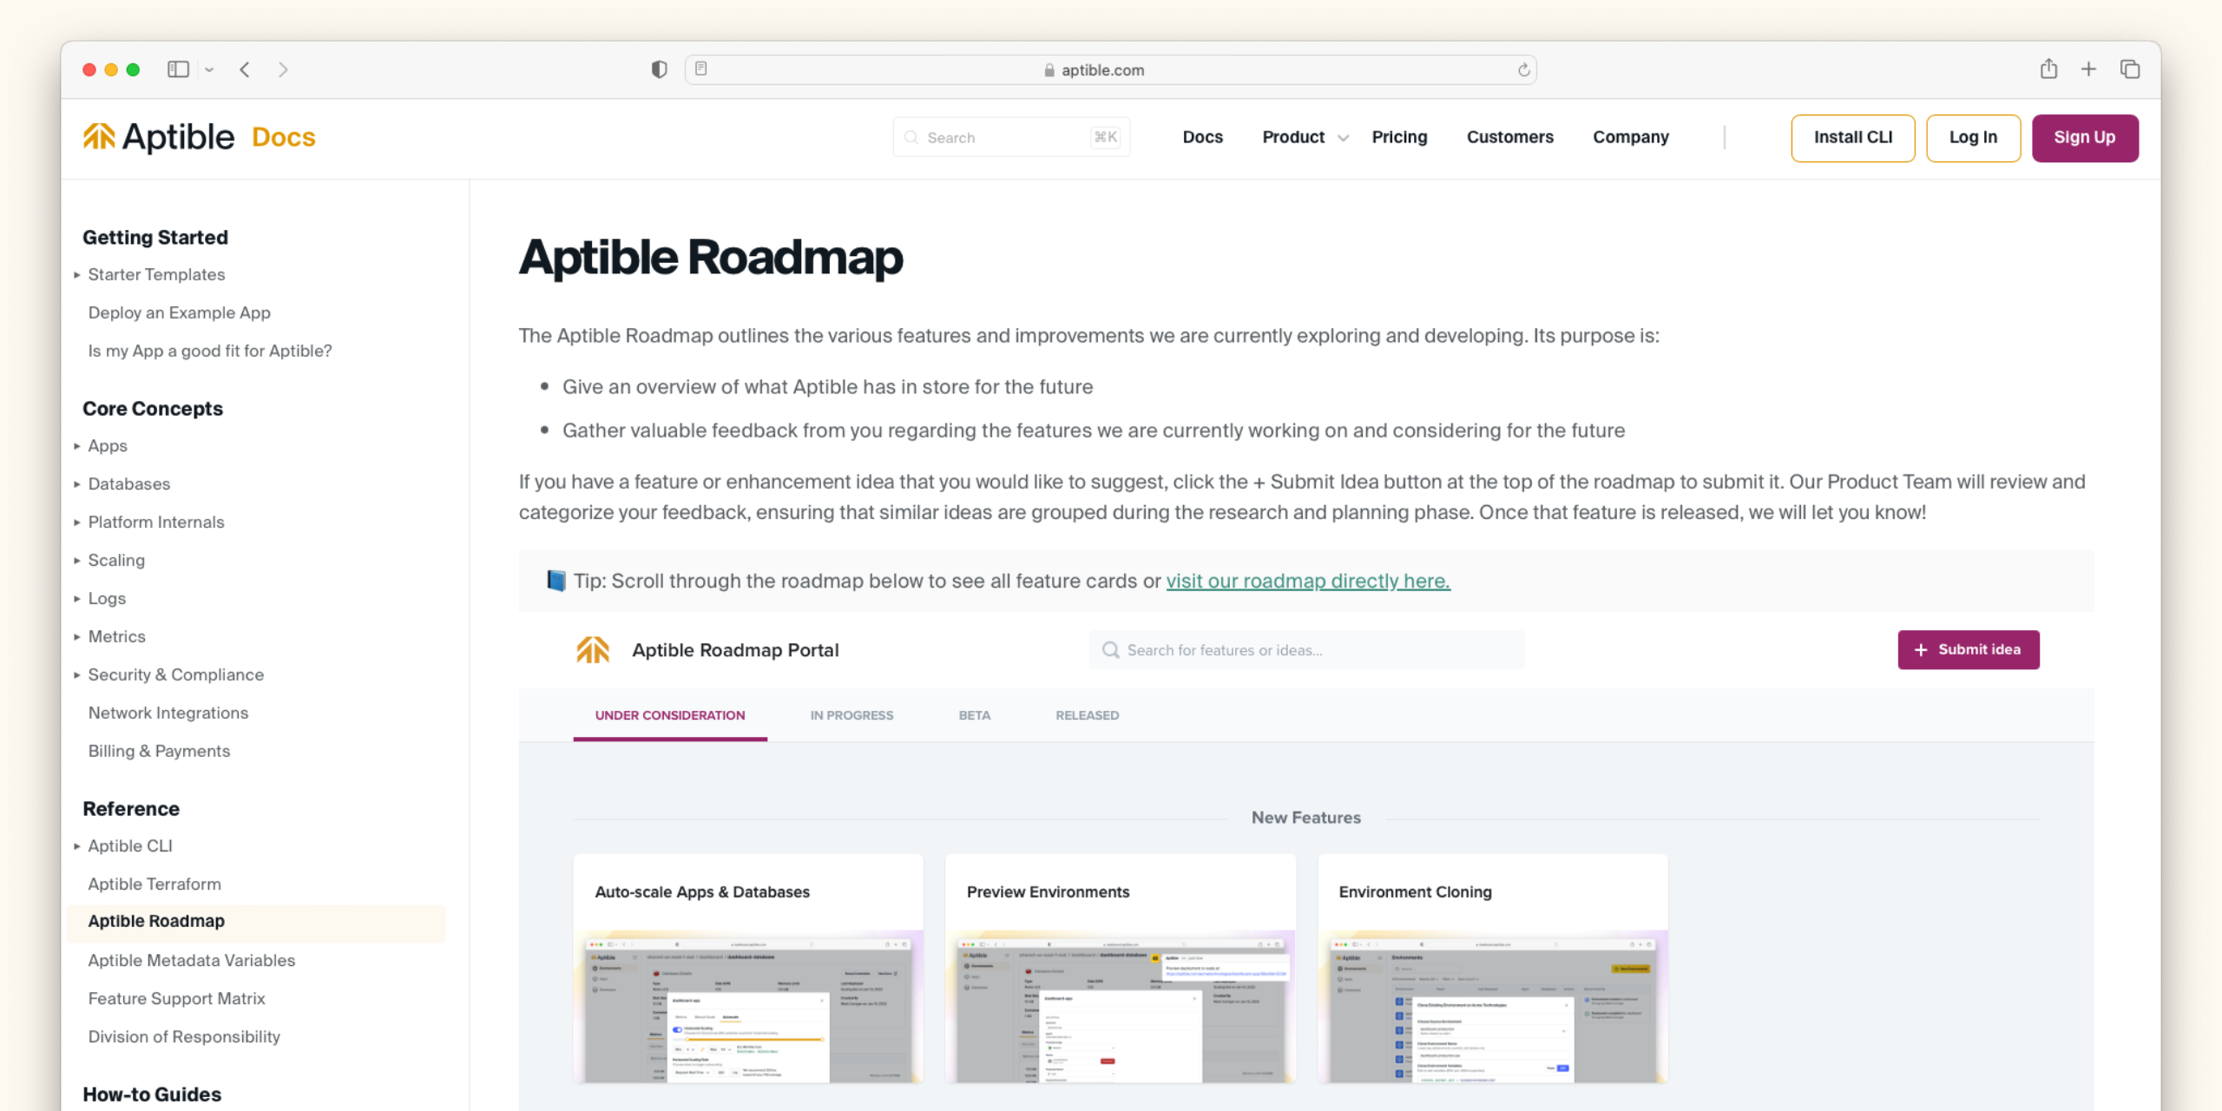Viewport: 2222px width, 1111px height.
Task: Open the sidebar options chevron in toolbar
Action: (209, 69)
